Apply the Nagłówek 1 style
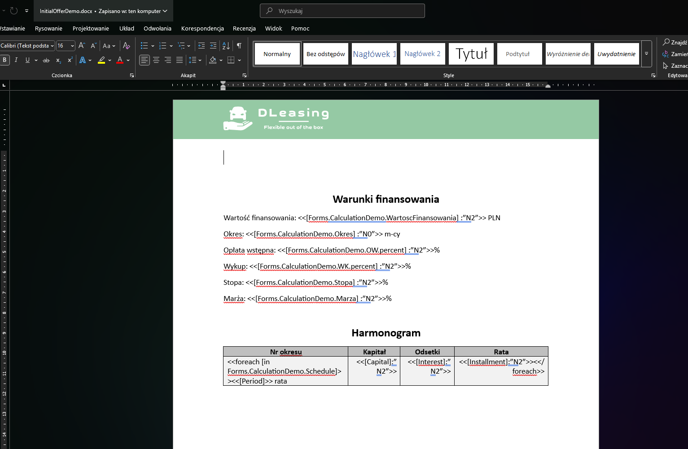This screenshot has width=688, height=449. click(374, 54)
